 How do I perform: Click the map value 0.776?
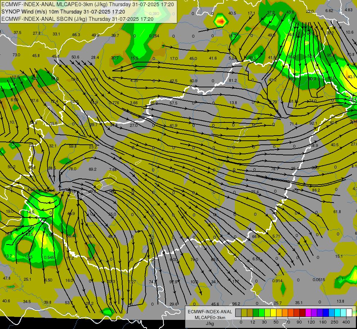tap(114, 103)
